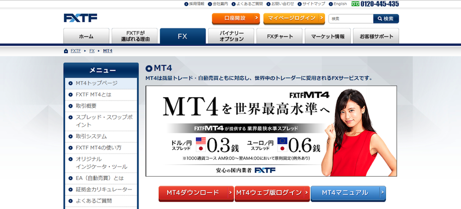Click the arrow on MT4マニュアル button
461x209 pixels.
click(382, 193)
